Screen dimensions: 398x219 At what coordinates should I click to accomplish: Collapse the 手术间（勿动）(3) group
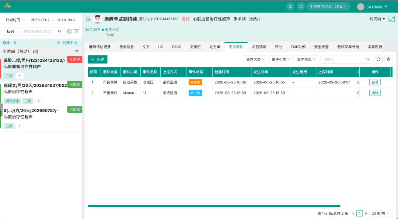click(x=77, y=51)
